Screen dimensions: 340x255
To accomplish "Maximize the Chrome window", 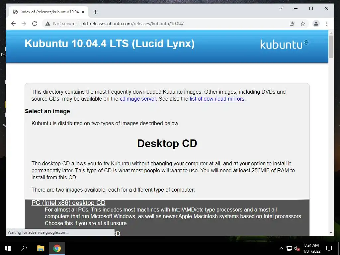I will (x=311, y=8).
